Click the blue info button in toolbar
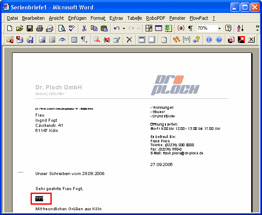Image resolution: width=262 pixels, height=215 pixels. (209, 40)
